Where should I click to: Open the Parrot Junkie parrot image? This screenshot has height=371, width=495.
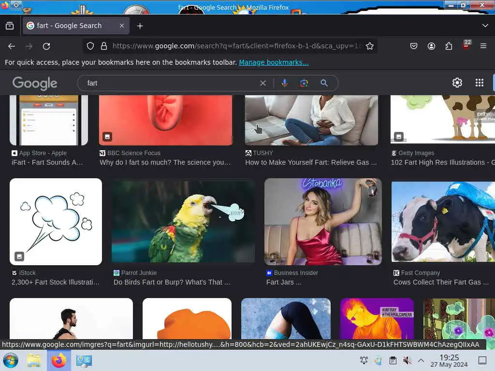pos(183,221)
